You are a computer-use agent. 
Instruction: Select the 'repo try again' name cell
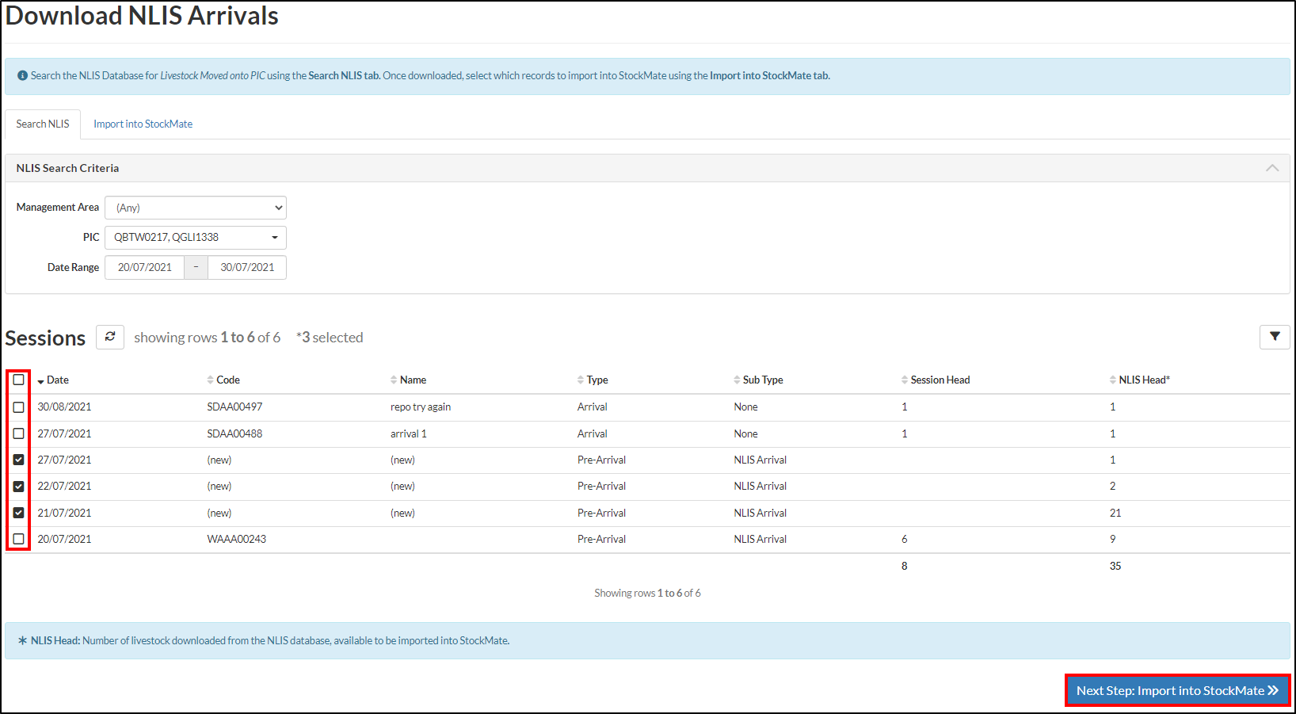[x=421, y=407]
